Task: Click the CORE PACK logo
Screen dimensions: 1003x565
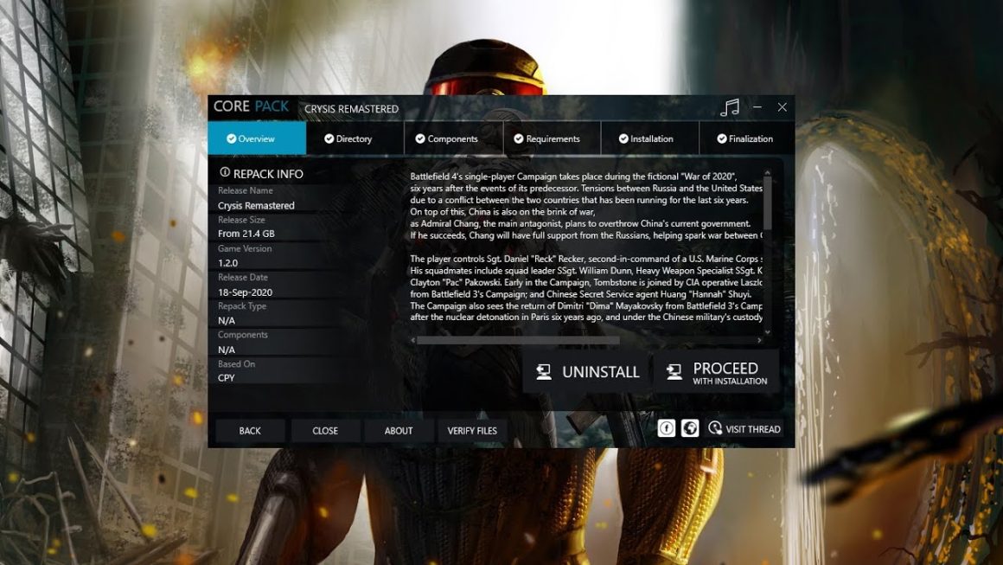Action: point(251,106)
